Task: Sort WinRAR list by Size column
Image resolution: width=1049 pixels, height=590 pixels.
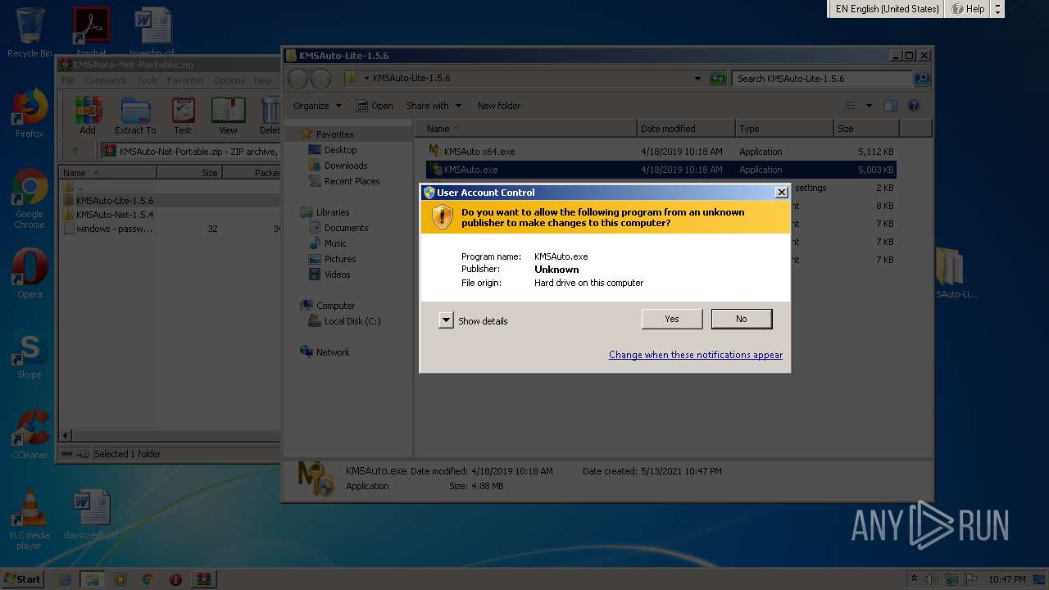Action: (x=189, y=173)
